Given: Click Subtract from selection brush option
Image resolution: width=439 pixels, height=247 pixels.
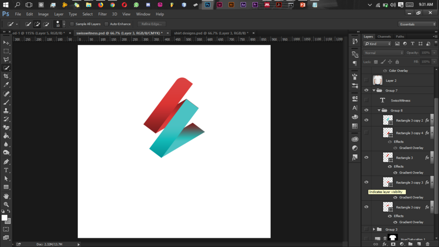Looking at the screenshot, I should 46,24.
